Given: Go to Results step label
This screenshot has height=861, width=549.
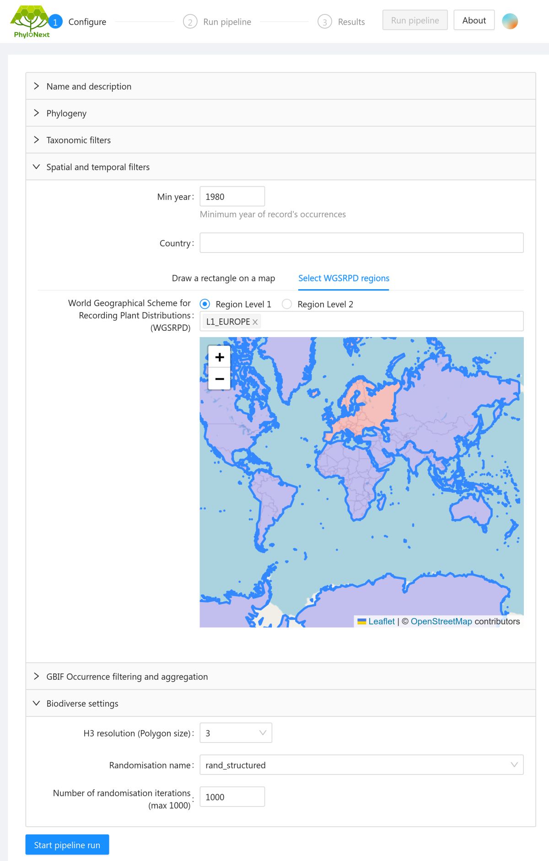Looking at the screenshot, I should coord(351,22).
